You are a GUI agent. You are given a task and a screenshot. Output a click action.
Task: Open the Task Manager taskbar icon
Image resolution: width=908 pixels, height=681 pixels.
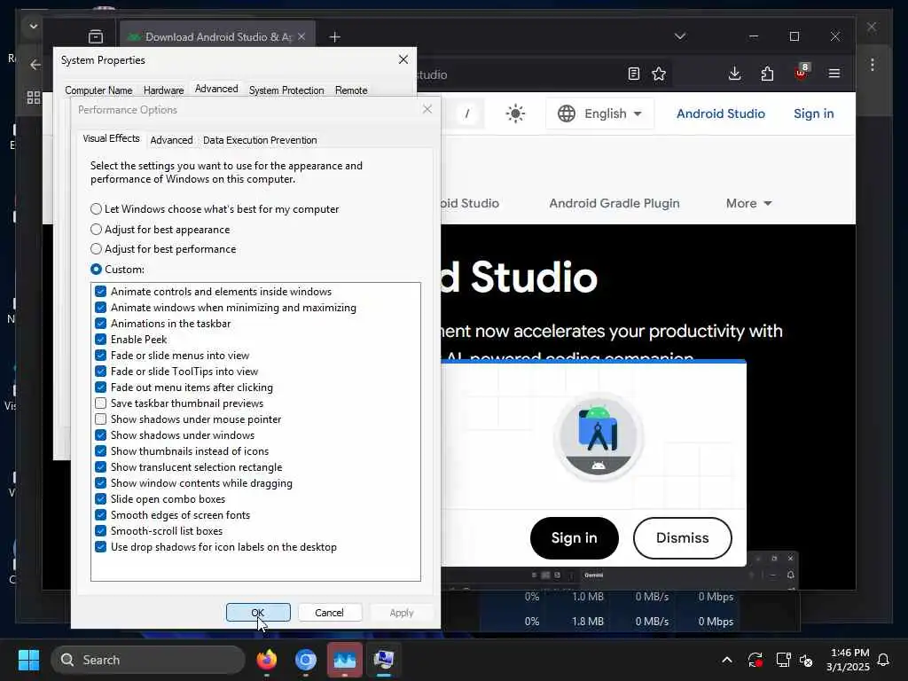pyautogui.click(x=345, y=660)
